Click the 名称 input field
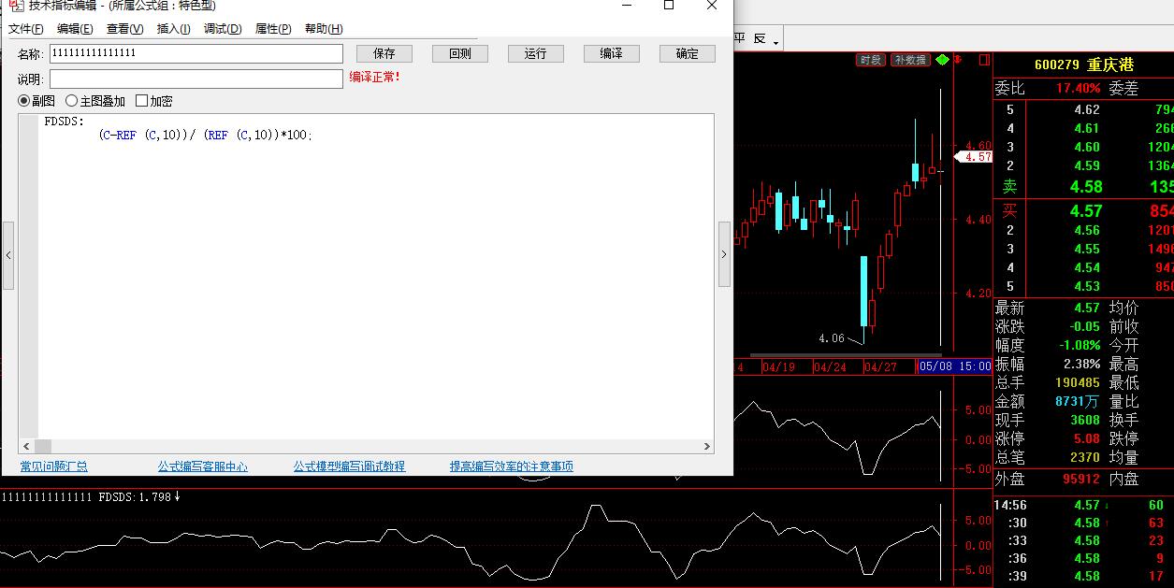Viewport: 1174px width, 588px height. [x=196, y=53]
